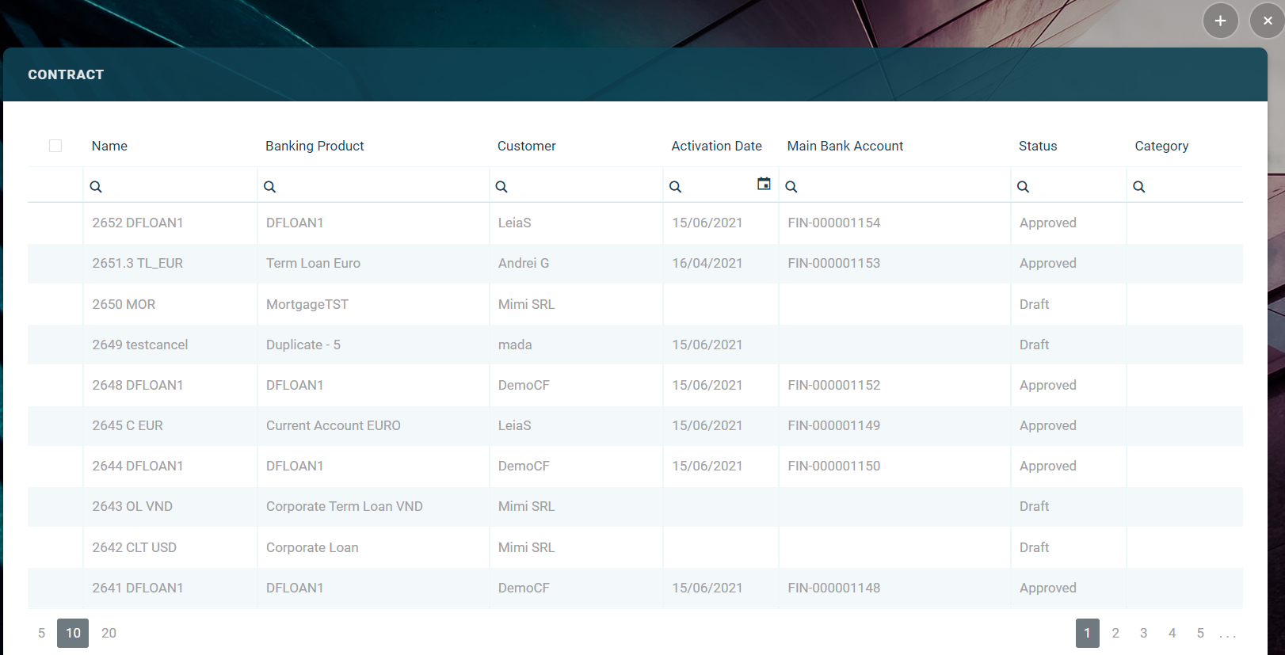Sort by the Activation Date column header
Image resolution: width=1285 pixels, height=655 pixels.
pos(716,146)
